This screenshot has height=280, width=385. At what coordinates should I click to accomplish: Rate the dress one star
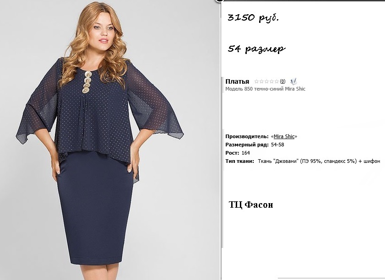(x=256, y=81)
